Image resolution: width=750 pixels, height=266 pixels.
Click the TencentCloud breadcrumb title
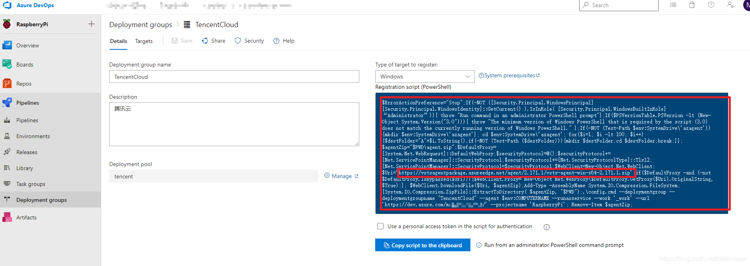coord(217,25)
